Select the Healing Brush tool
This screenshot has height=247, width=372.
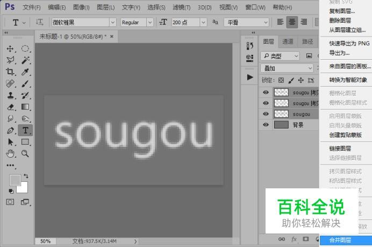[10, 83]
